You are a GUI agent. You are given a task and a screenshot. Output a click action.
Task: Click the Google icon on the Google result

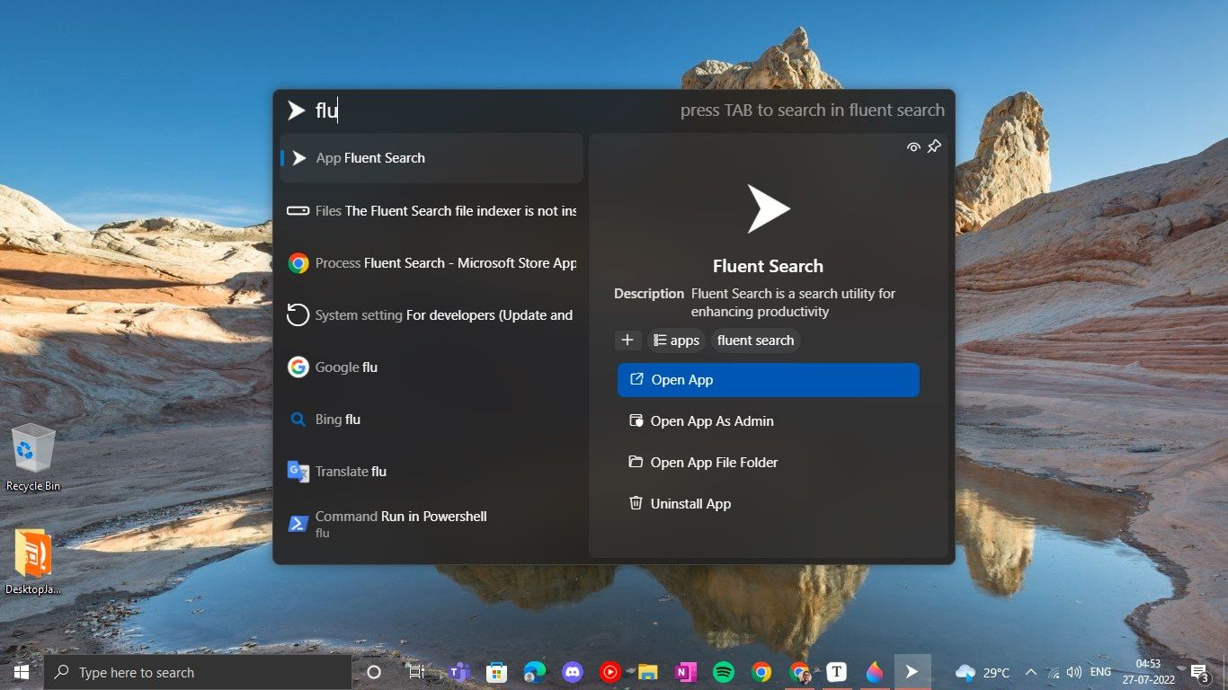coord(298,367)
